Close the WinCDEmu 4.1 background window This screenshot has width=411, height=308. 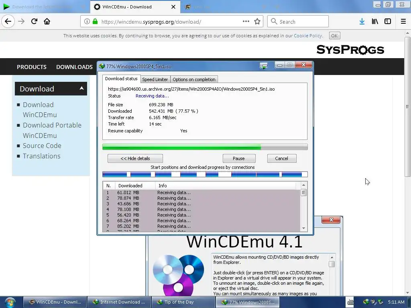331,220
